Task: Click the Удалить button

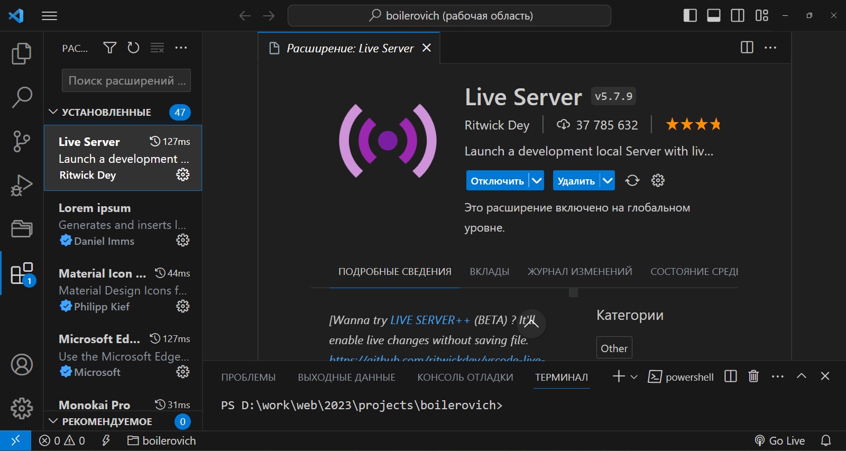Action: click(576, 180)
